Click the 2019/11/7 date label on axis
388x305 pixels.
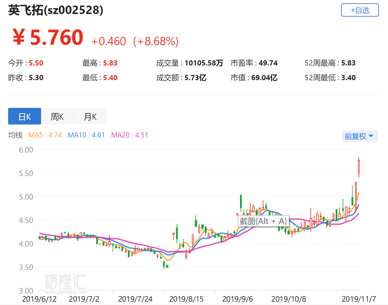(359, 299)
